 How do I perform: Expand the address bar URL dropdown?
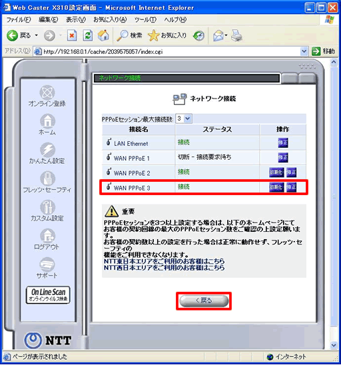[304, 51]
